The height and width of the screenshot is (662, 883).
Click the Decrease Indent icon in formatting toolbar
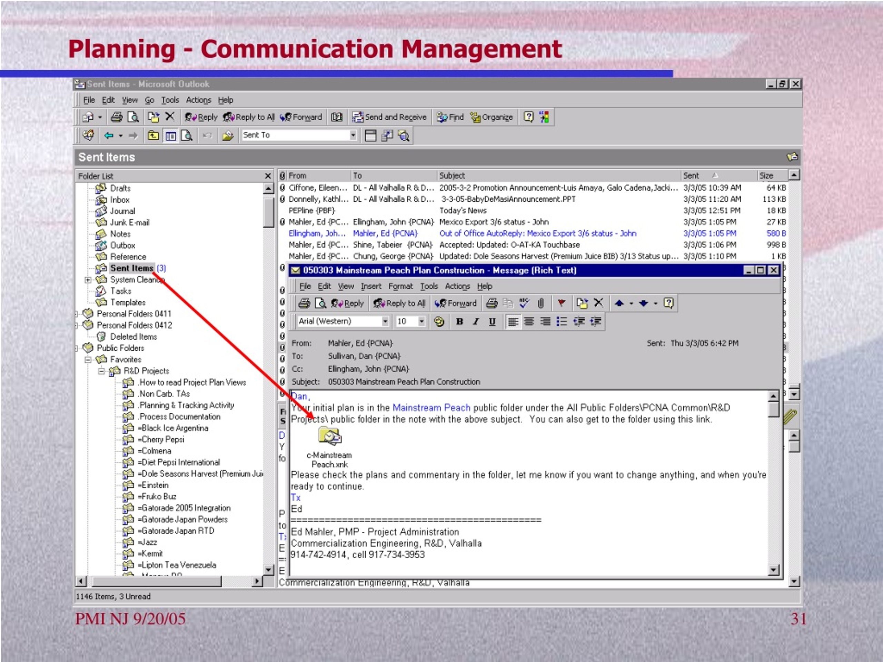(579, 321)
